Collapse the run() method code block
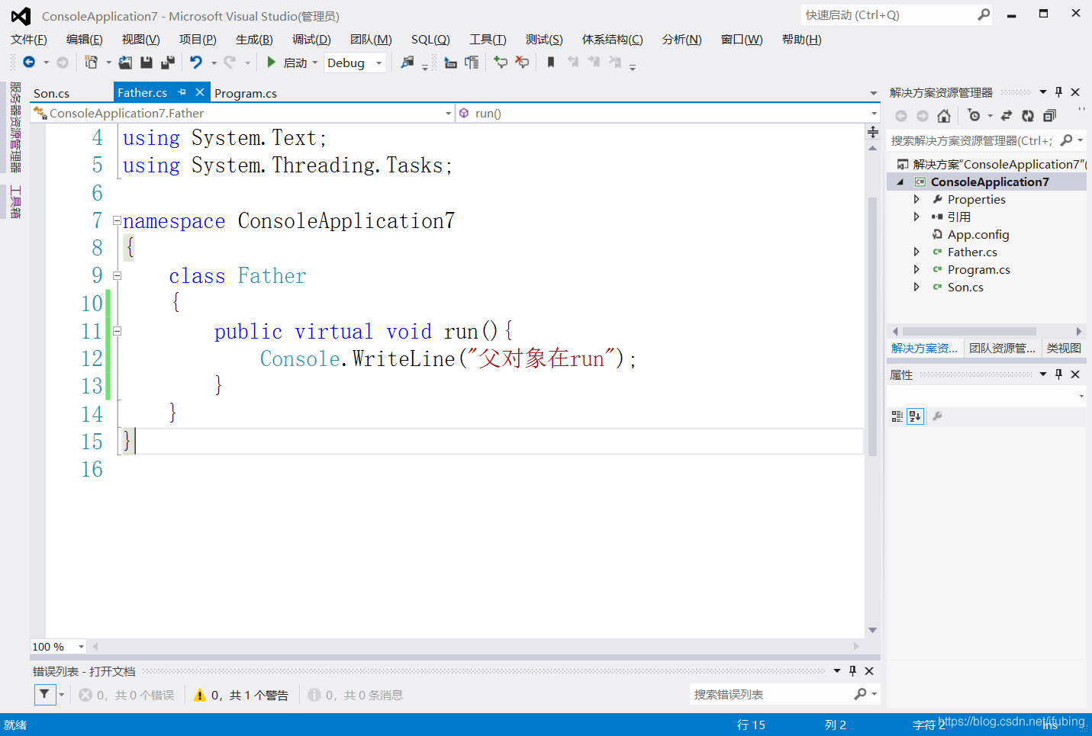The width and height of the screenshot is (1092, 736). tap(117, 331)
